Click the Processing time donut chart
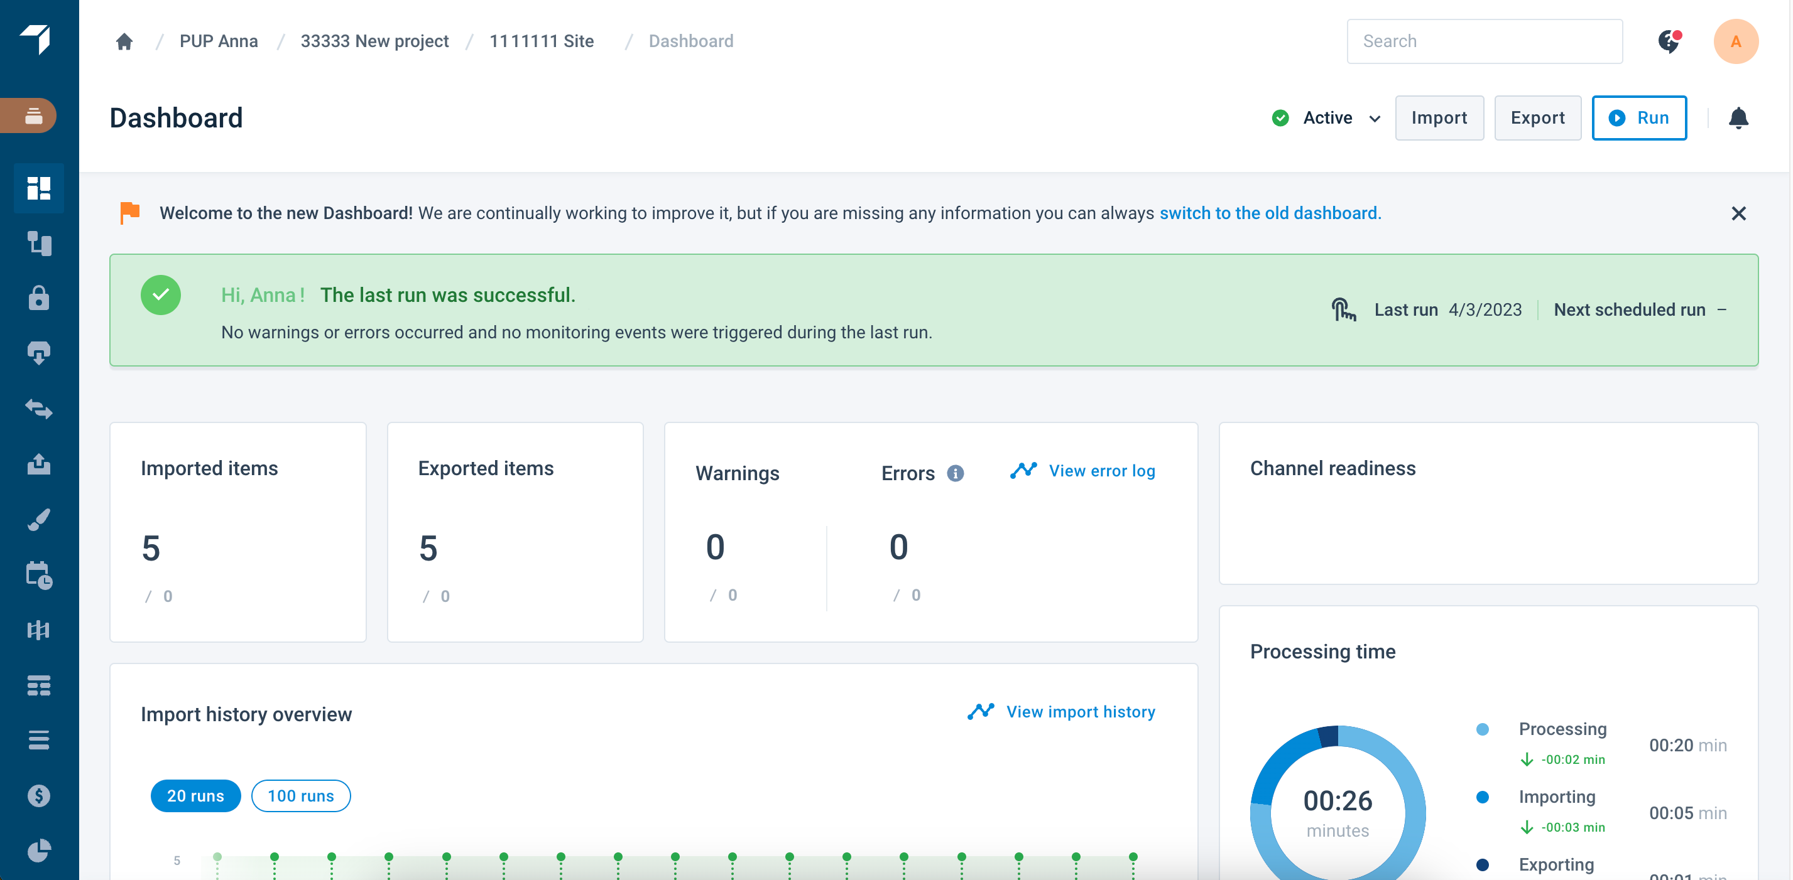This screenshot has height=880, width=1793. 1338,803
